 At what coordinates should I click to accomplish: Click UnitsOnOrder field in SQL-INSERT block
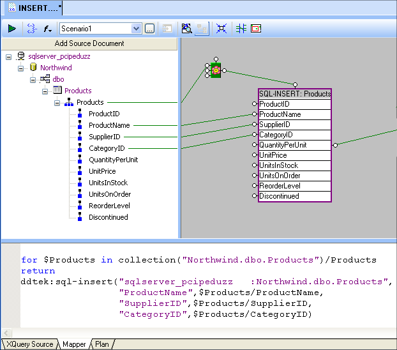click(295, 176)
